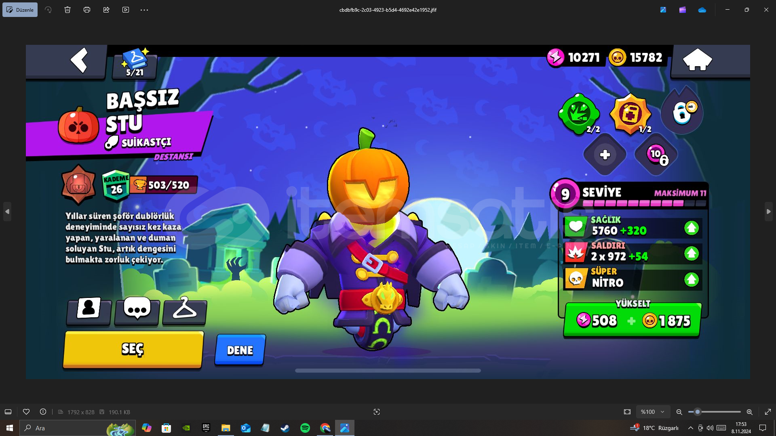Open the Düzenle edit button
The height and width of the screenshot is (436, 776).
point(20,10)
